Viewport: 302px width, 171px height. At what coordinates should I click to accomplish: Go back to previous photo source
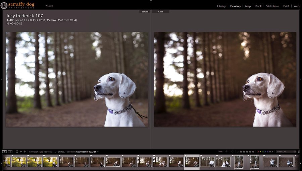(21, 152)
